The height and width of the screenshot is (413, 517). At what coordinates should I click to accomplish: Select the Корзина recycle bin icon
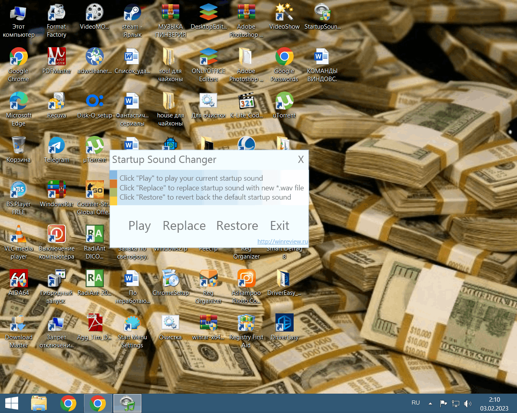tap(19, 150)
